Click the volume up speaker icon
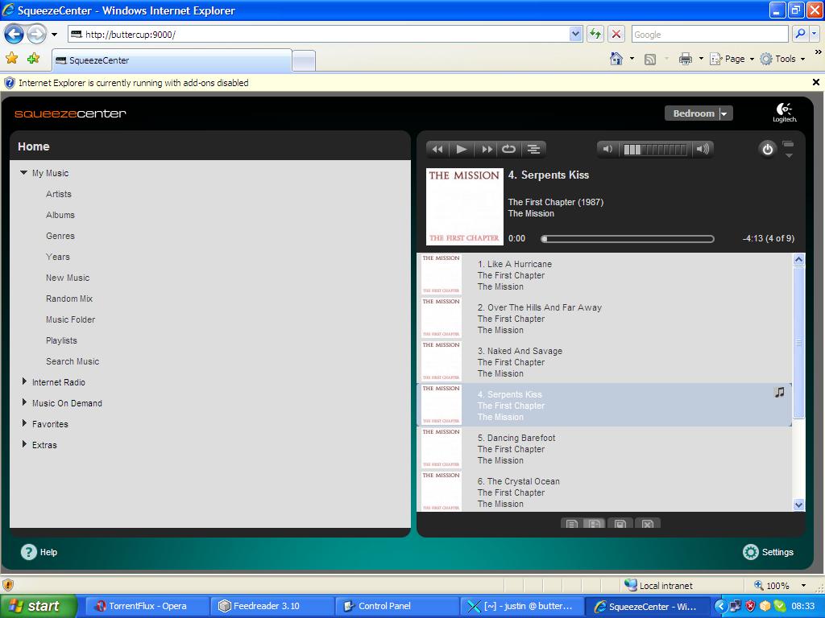The image size is (825, 618). pos(703,149)
